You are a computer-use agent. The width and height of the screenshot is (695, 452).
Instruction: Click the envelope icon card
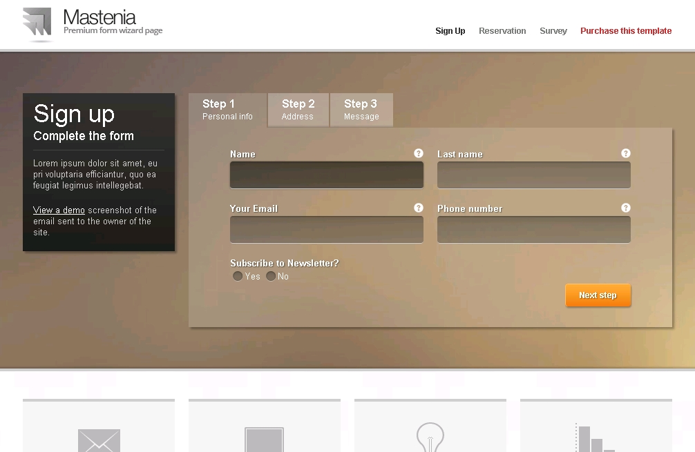tap(99, 428)
